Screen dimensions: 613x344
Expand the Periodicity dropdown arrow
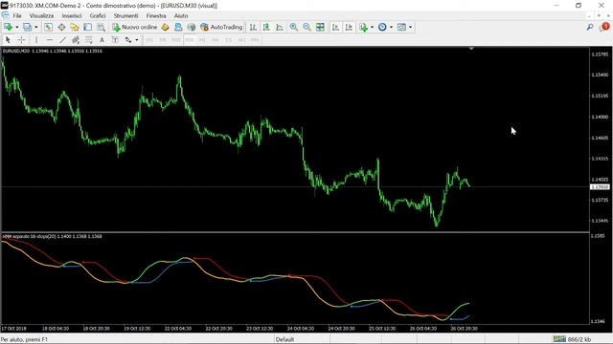pos(391,27)
